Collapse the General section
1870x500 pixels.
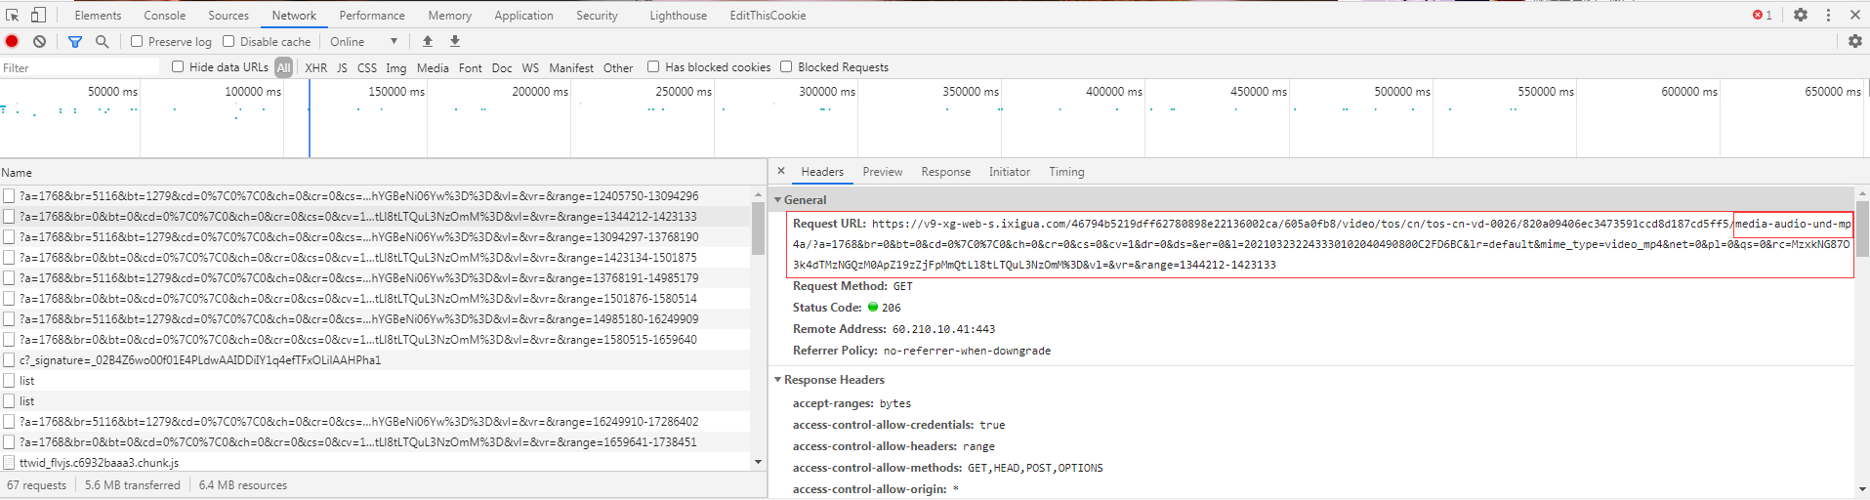pos(778,199)
